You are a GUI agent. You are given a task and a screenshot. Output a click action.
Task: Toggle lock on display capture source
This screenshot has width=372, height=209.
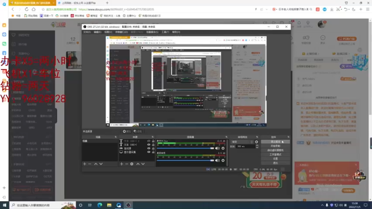153,152
